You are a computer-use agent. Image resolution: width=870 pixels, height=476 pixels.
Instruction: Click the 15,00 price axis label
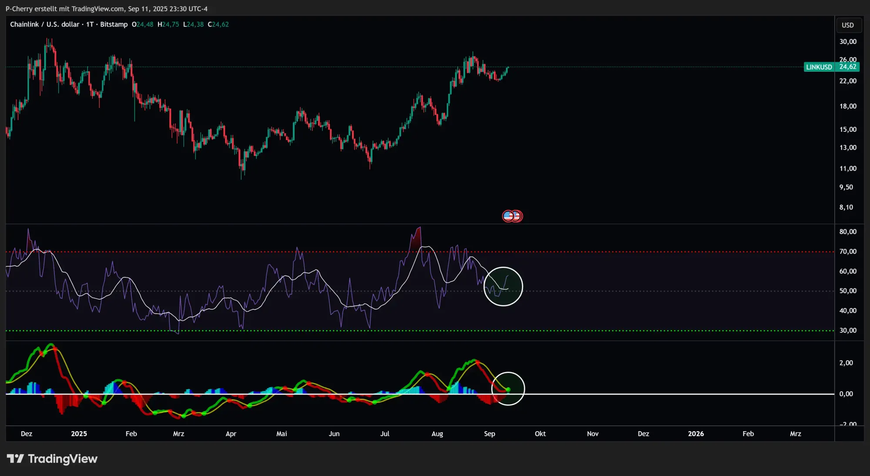[848, 129]
